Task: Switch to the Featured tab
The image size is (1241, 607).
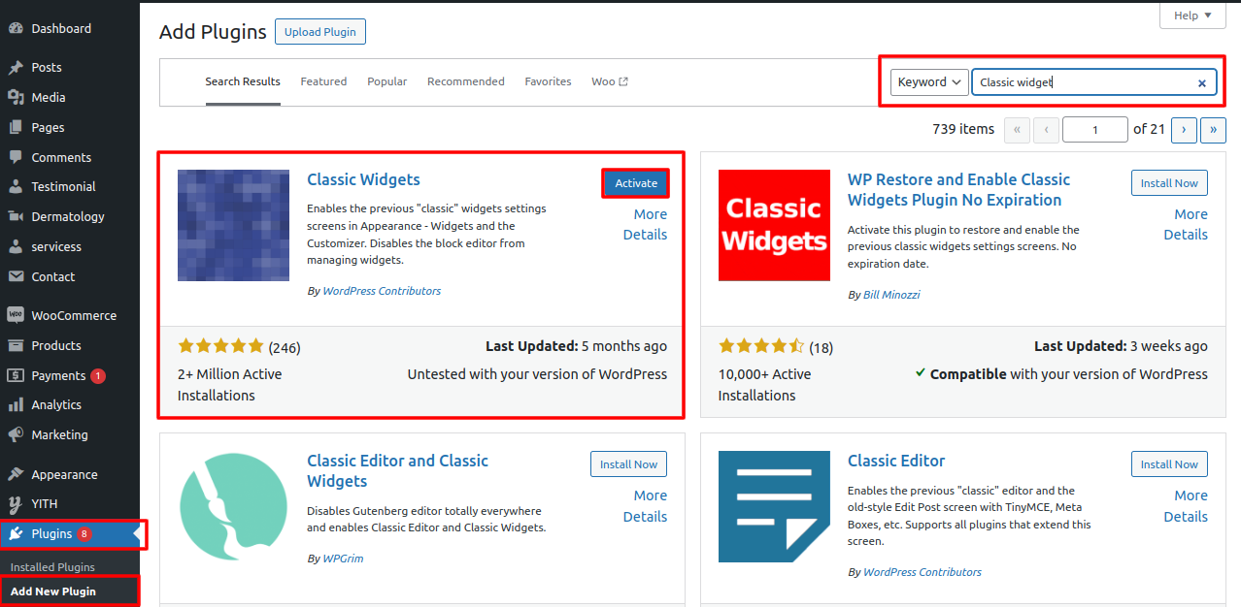Action: (x=323, y=81)
